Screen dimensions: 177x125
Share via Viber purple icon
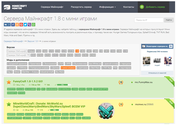pos(29,24)
